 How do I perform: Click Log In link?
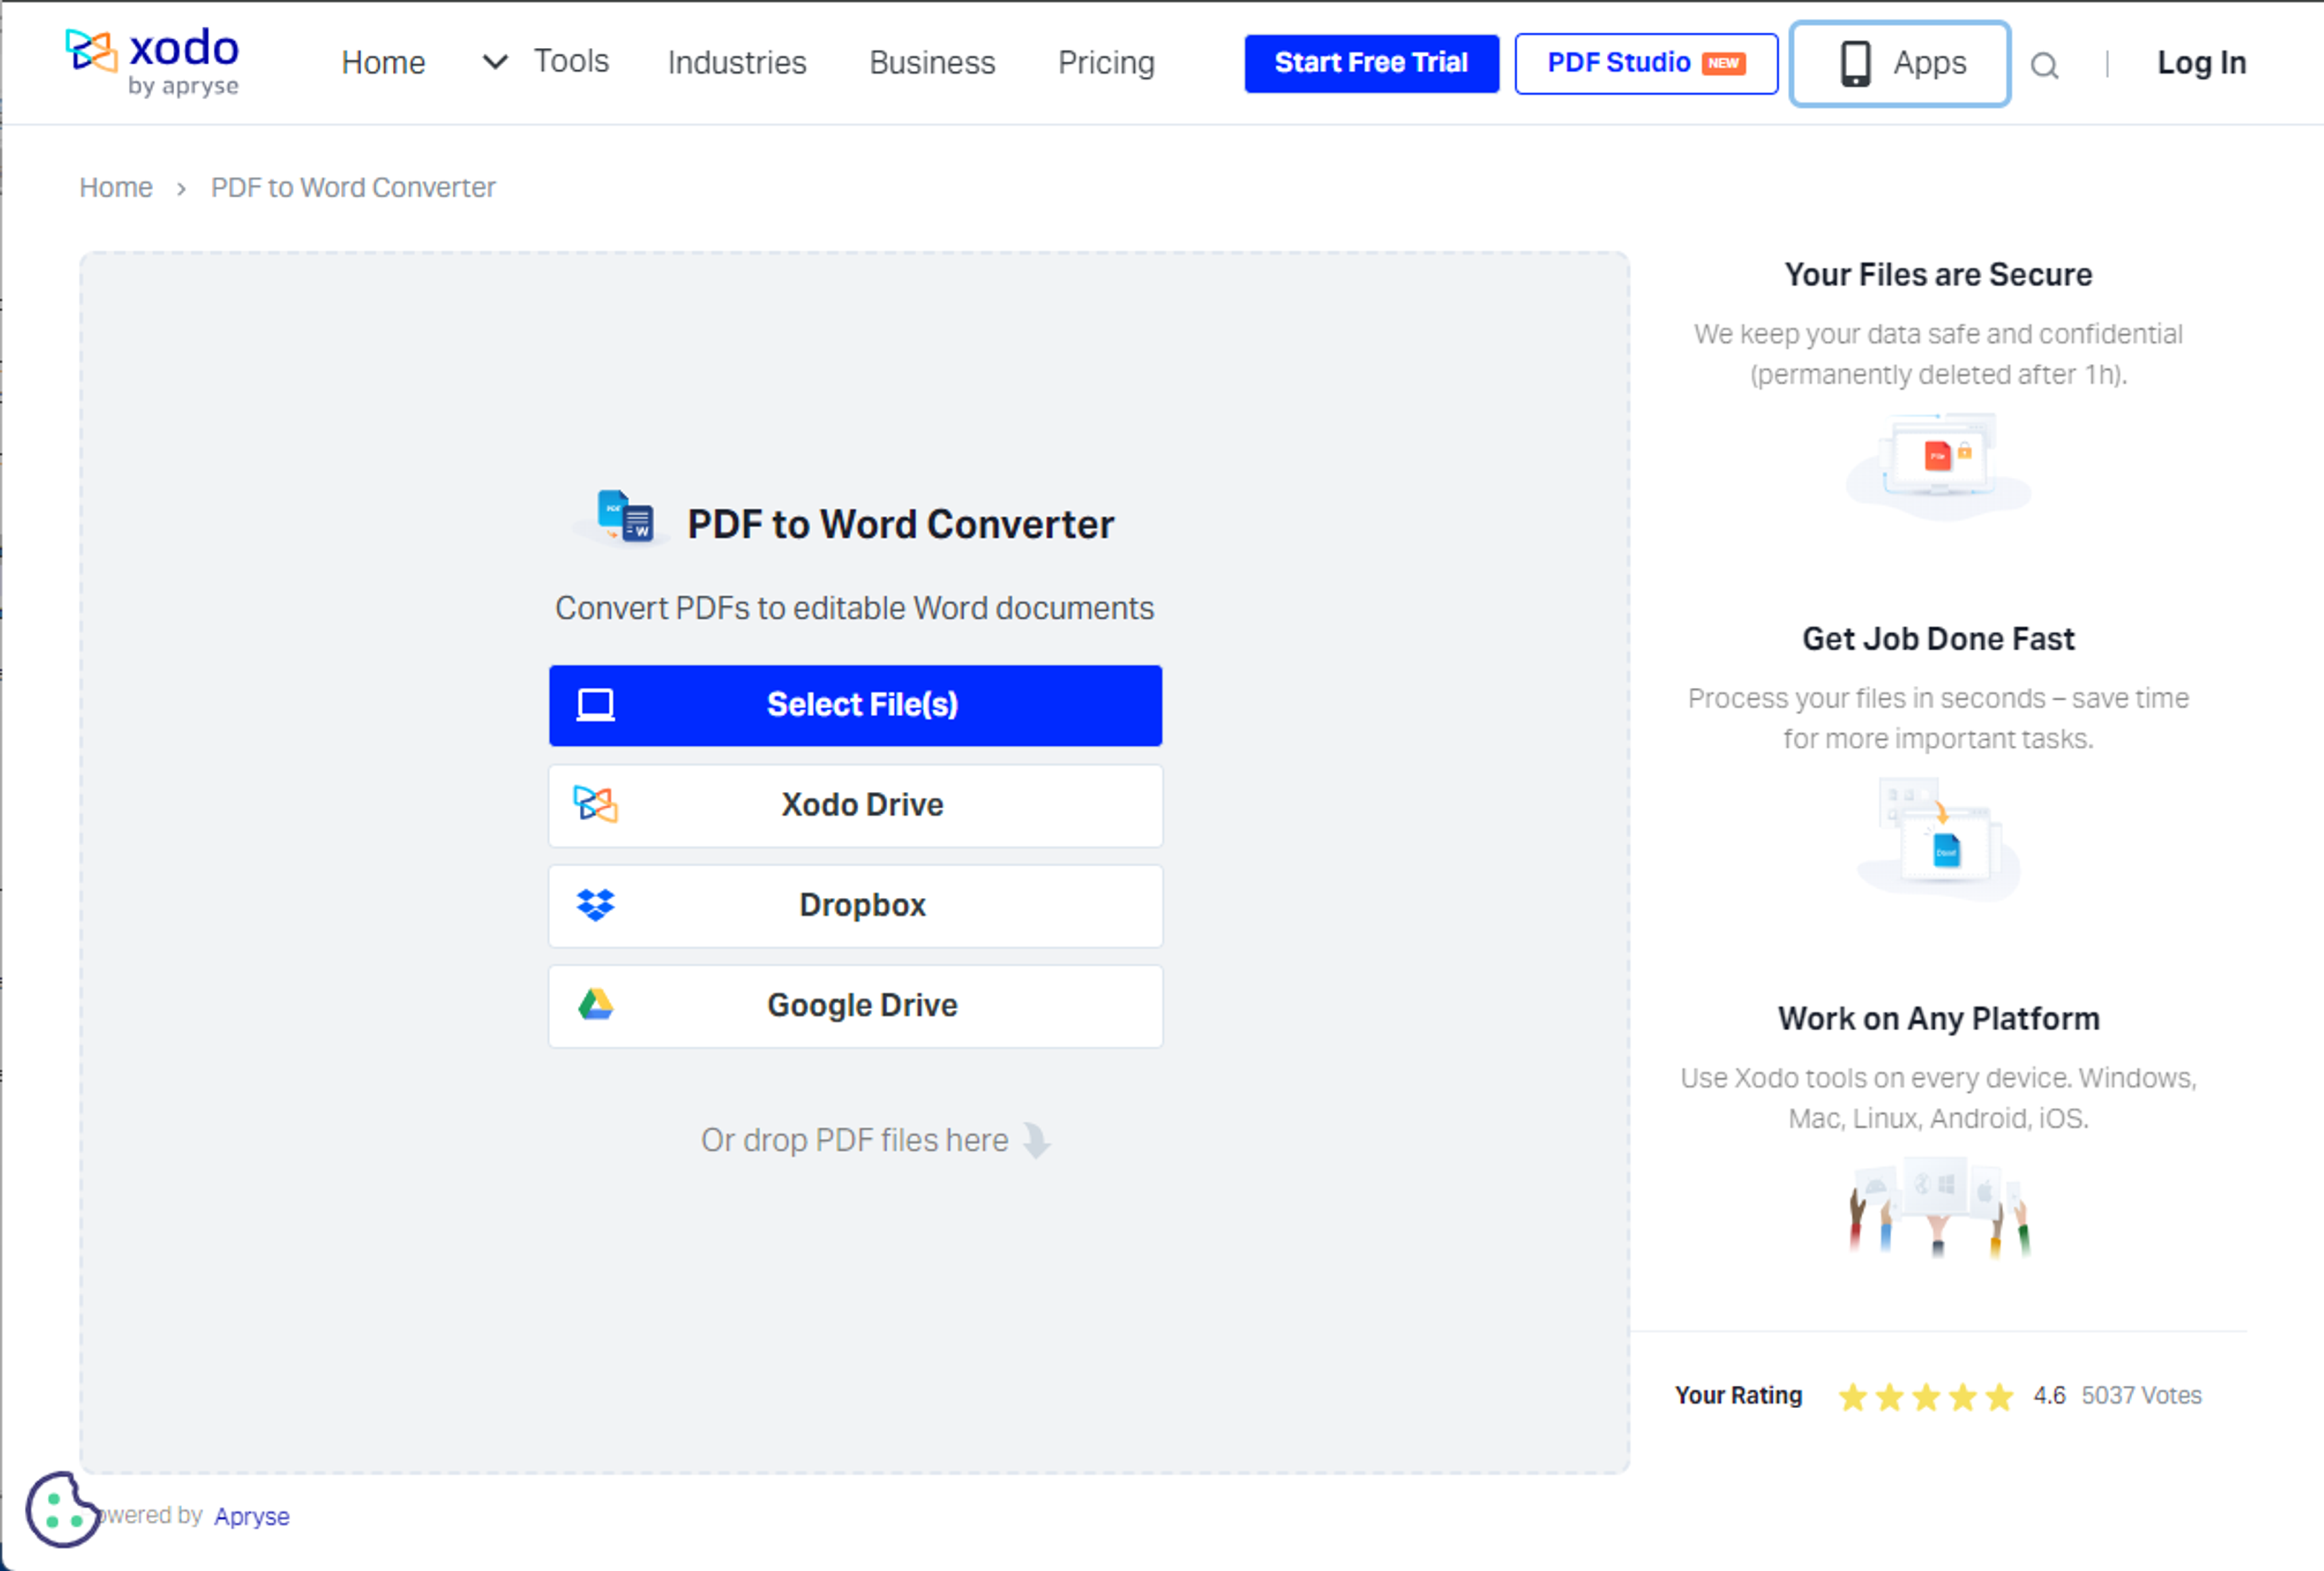click(2201, 63)
